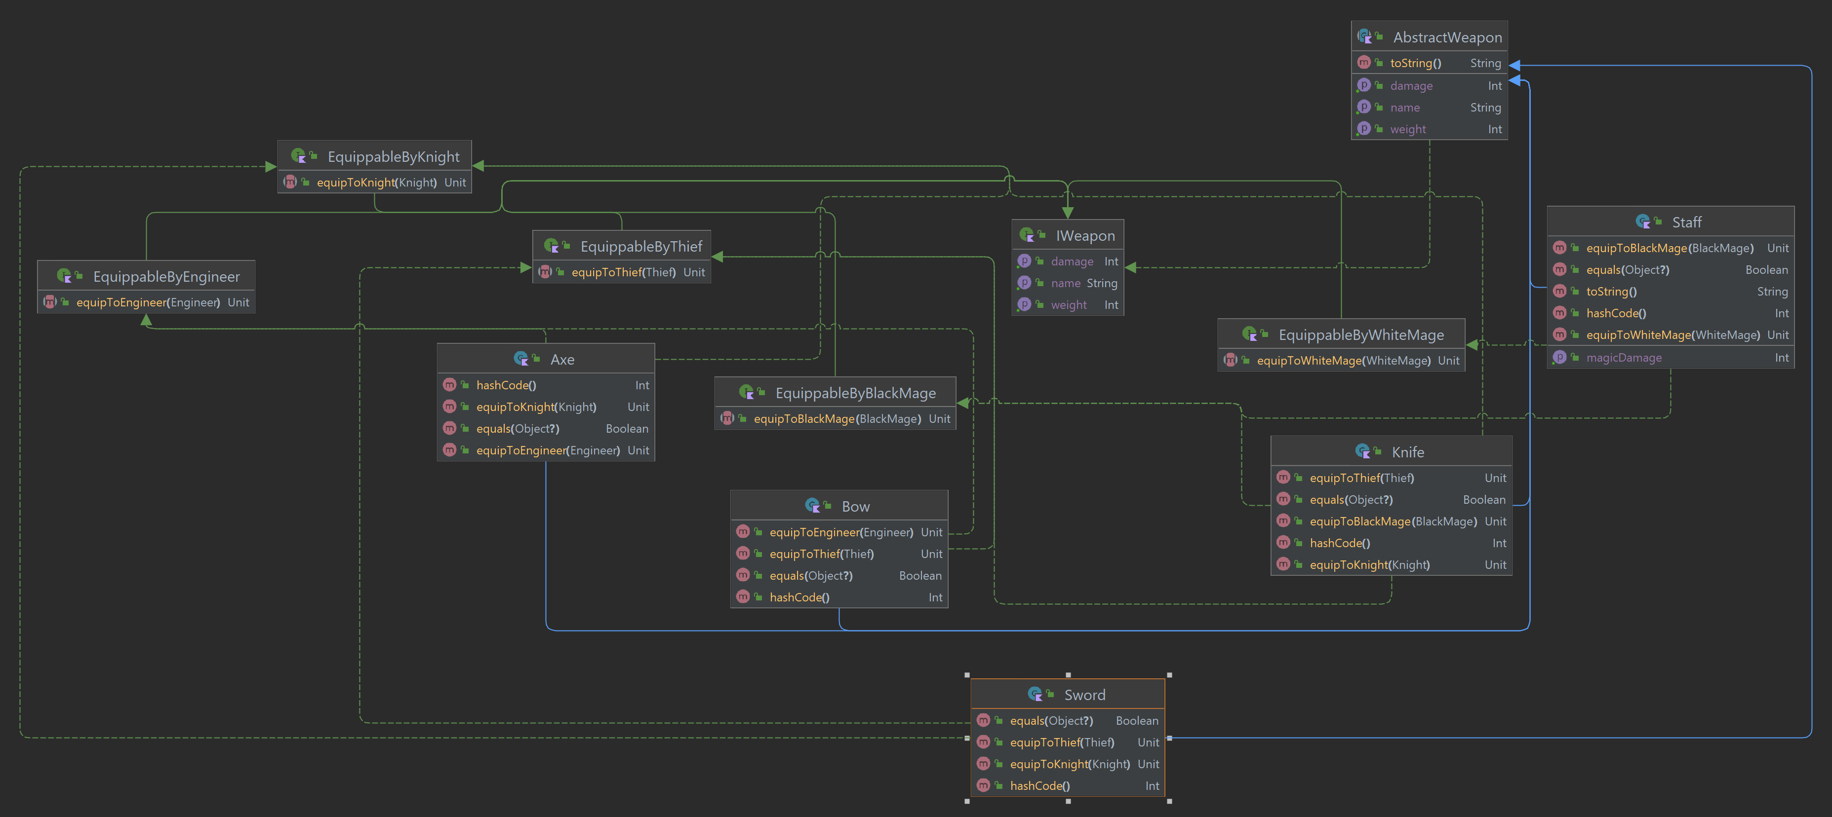Select the AbstractWeapon class title
The image size is (1832, 817).
pos(1447,37)
